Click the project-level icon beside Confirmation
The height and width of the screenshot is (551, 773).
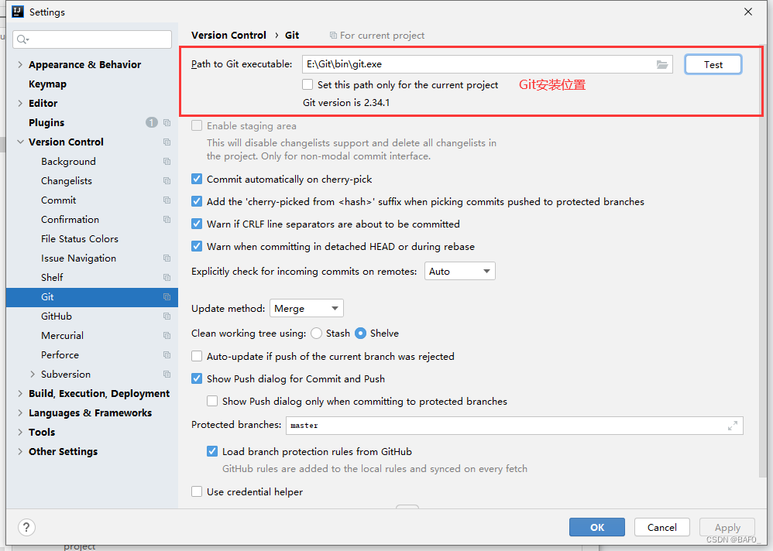pos(167,219)
